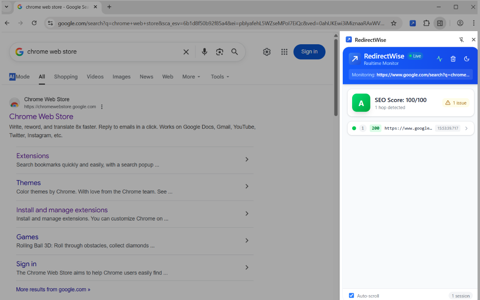Open the Chrome extensions puzzle menu
Screen dimensions: 480x300
coord(426,23)
